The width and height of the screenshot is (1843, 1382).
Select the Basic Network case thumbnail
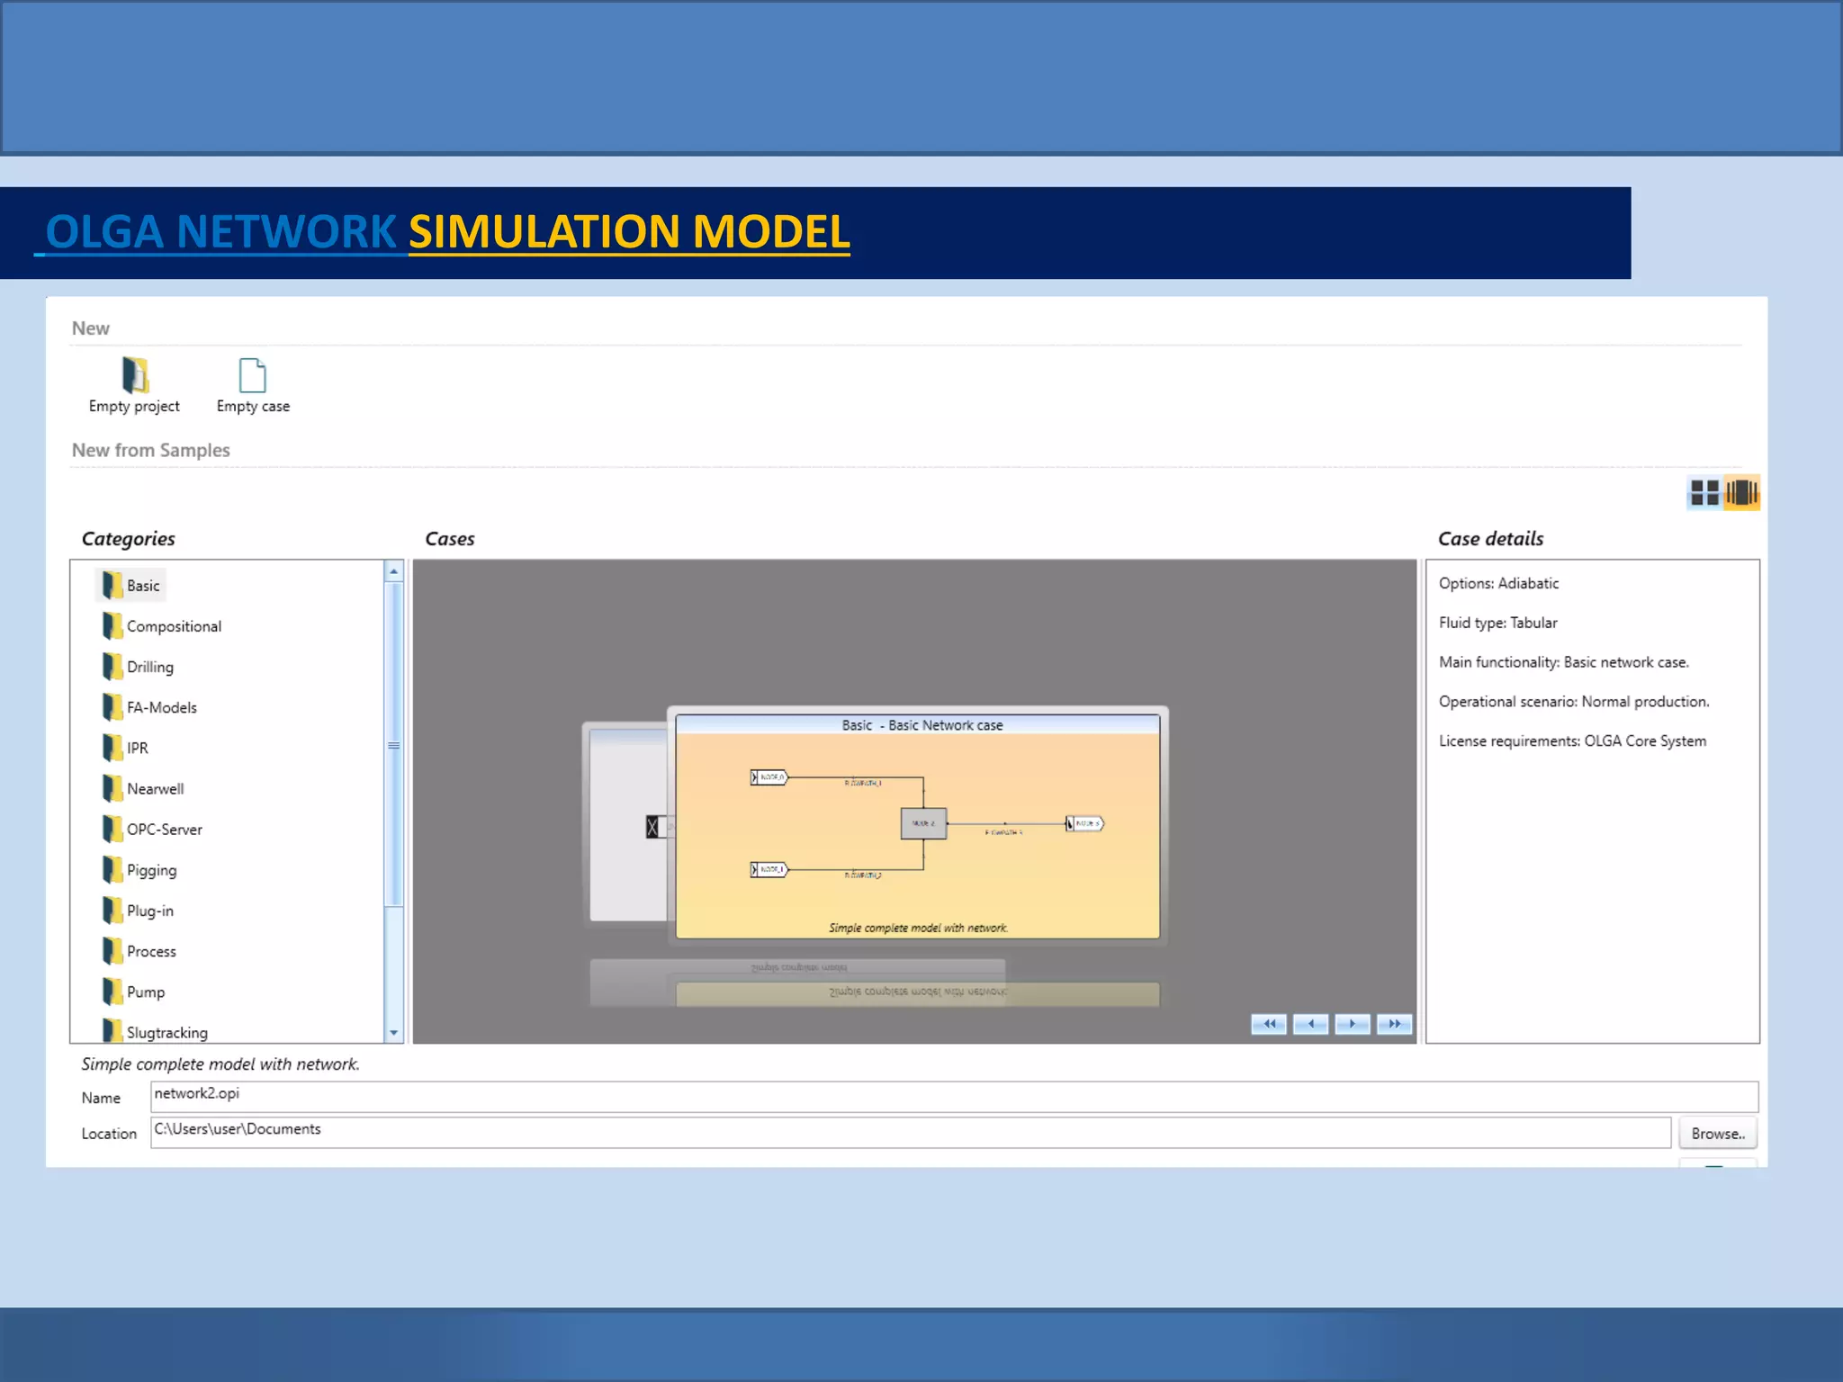(x=917, y=826)
